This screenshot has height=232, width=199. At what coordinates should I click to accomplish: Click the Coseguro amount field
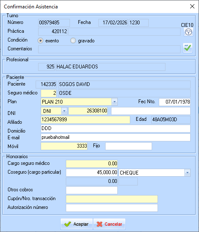(92, 172)
